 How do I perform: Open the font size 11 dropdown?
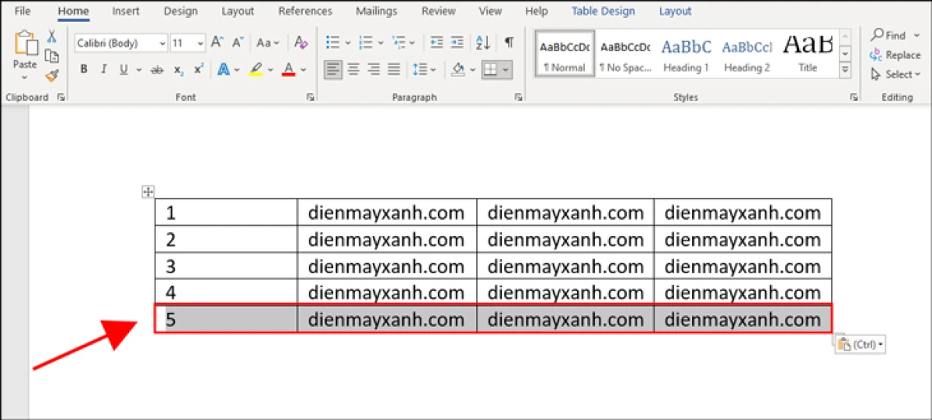[x=200, y=43]
